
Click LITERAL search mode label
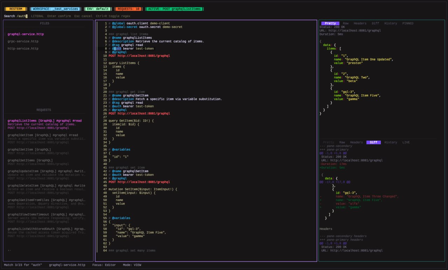[37, 16]
